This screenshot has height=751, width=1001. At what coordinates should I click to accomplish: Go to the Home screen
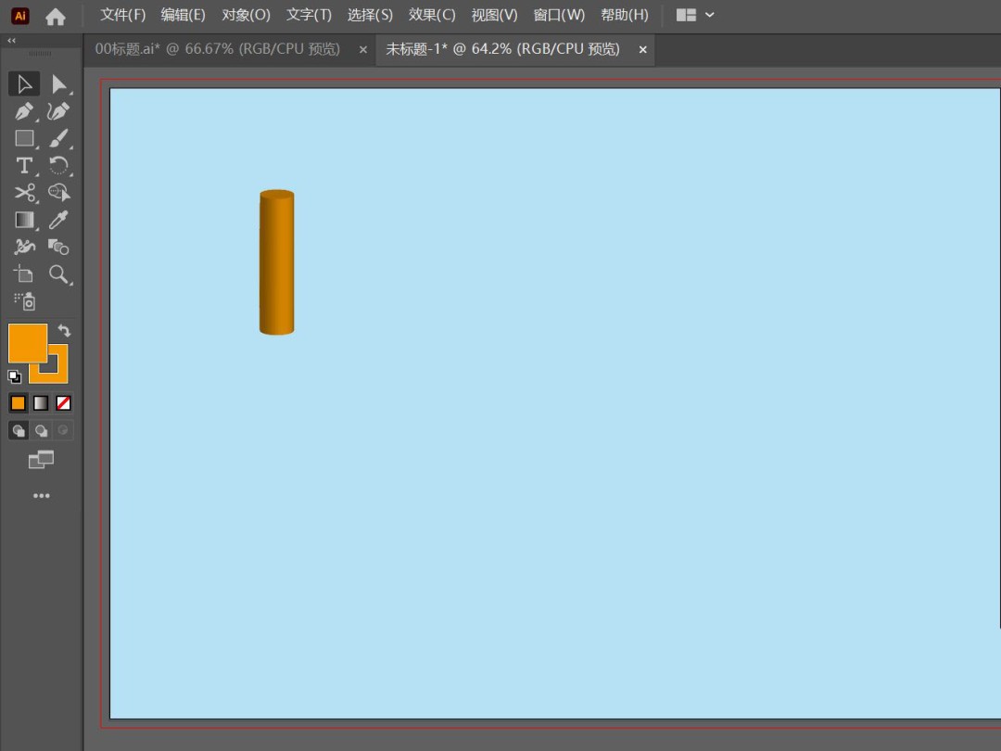click(56, 16)
